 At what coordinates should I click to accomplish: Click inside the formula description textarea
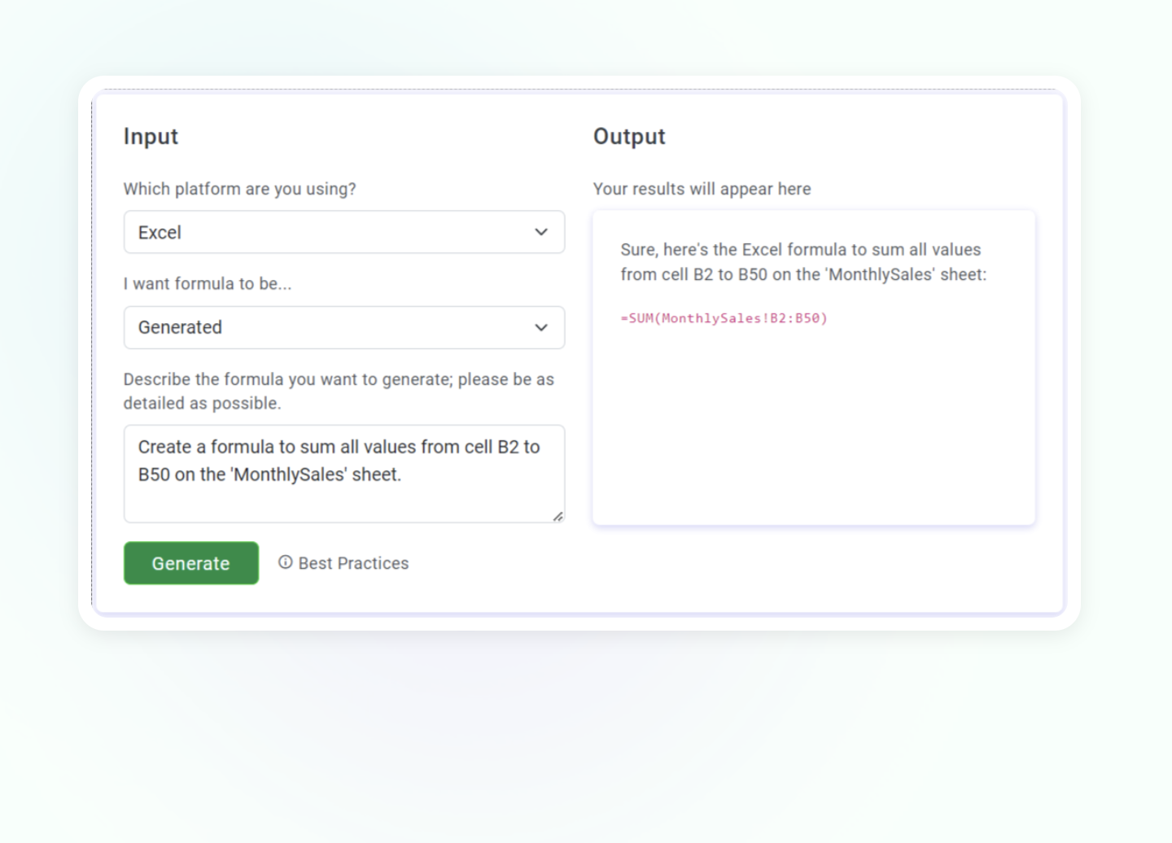coord(344,474)
